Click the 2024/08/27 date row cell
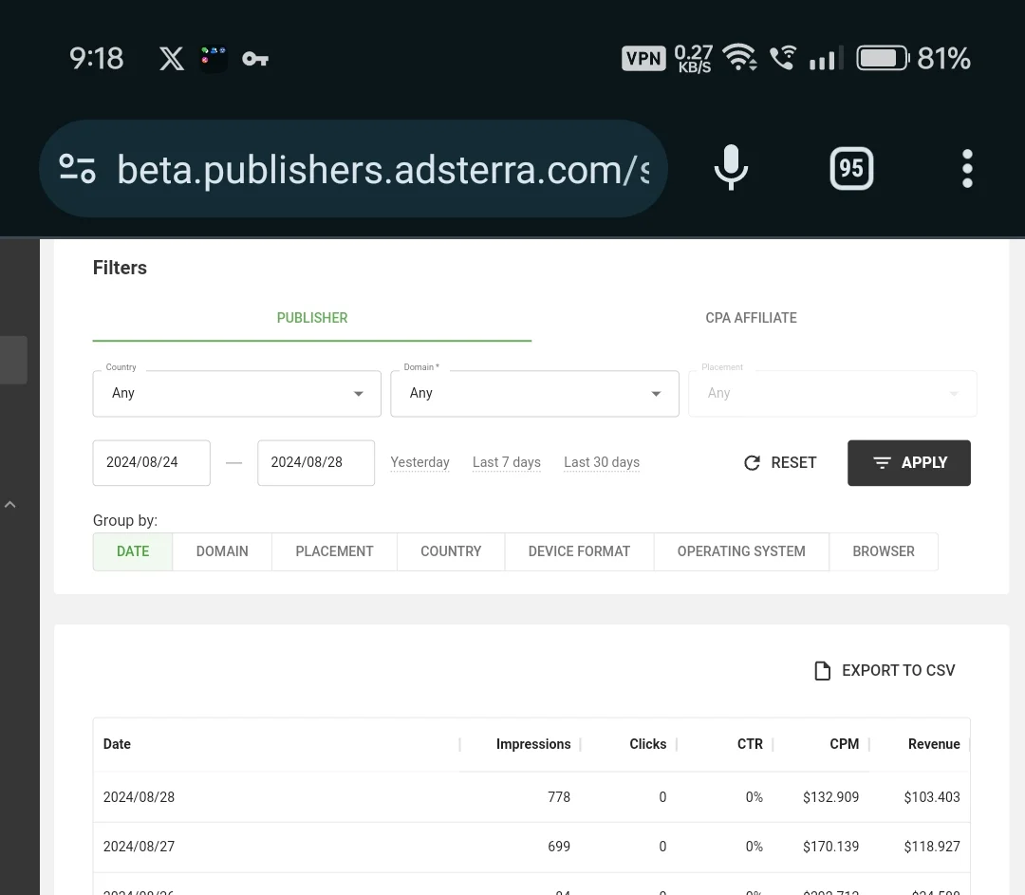 (x=139, y=847)
